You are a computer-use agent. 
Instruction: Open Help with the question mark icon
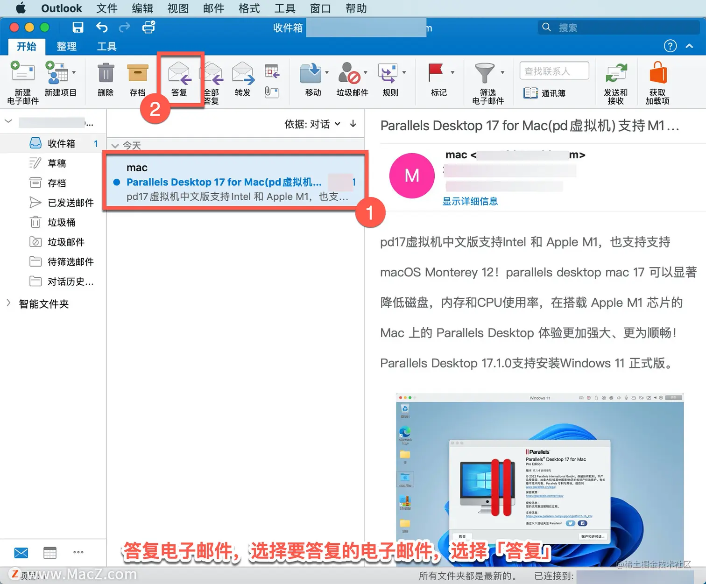coord(670,46)
